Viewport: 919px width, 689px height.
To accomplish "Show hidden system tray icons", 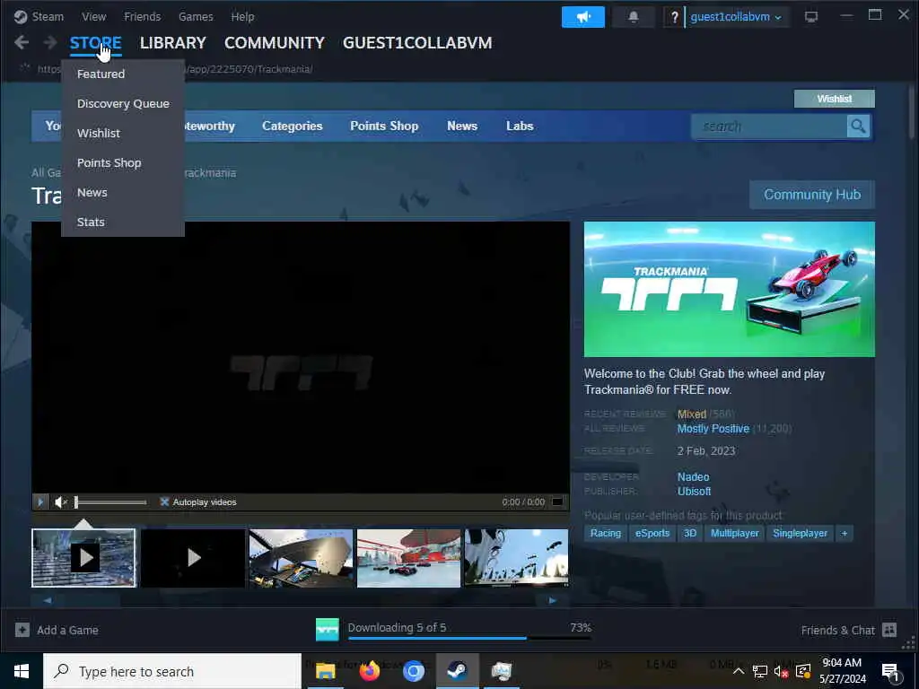I will pos(739,671).
